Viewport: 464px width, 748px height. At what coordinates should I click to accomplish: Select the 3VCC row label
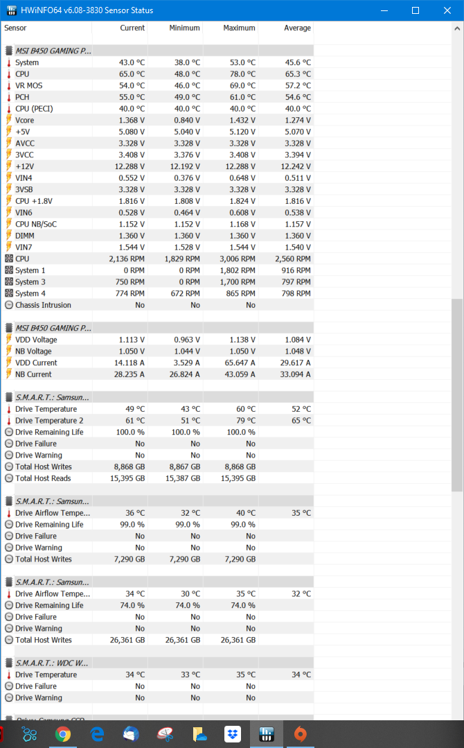(x=24, y=155)
